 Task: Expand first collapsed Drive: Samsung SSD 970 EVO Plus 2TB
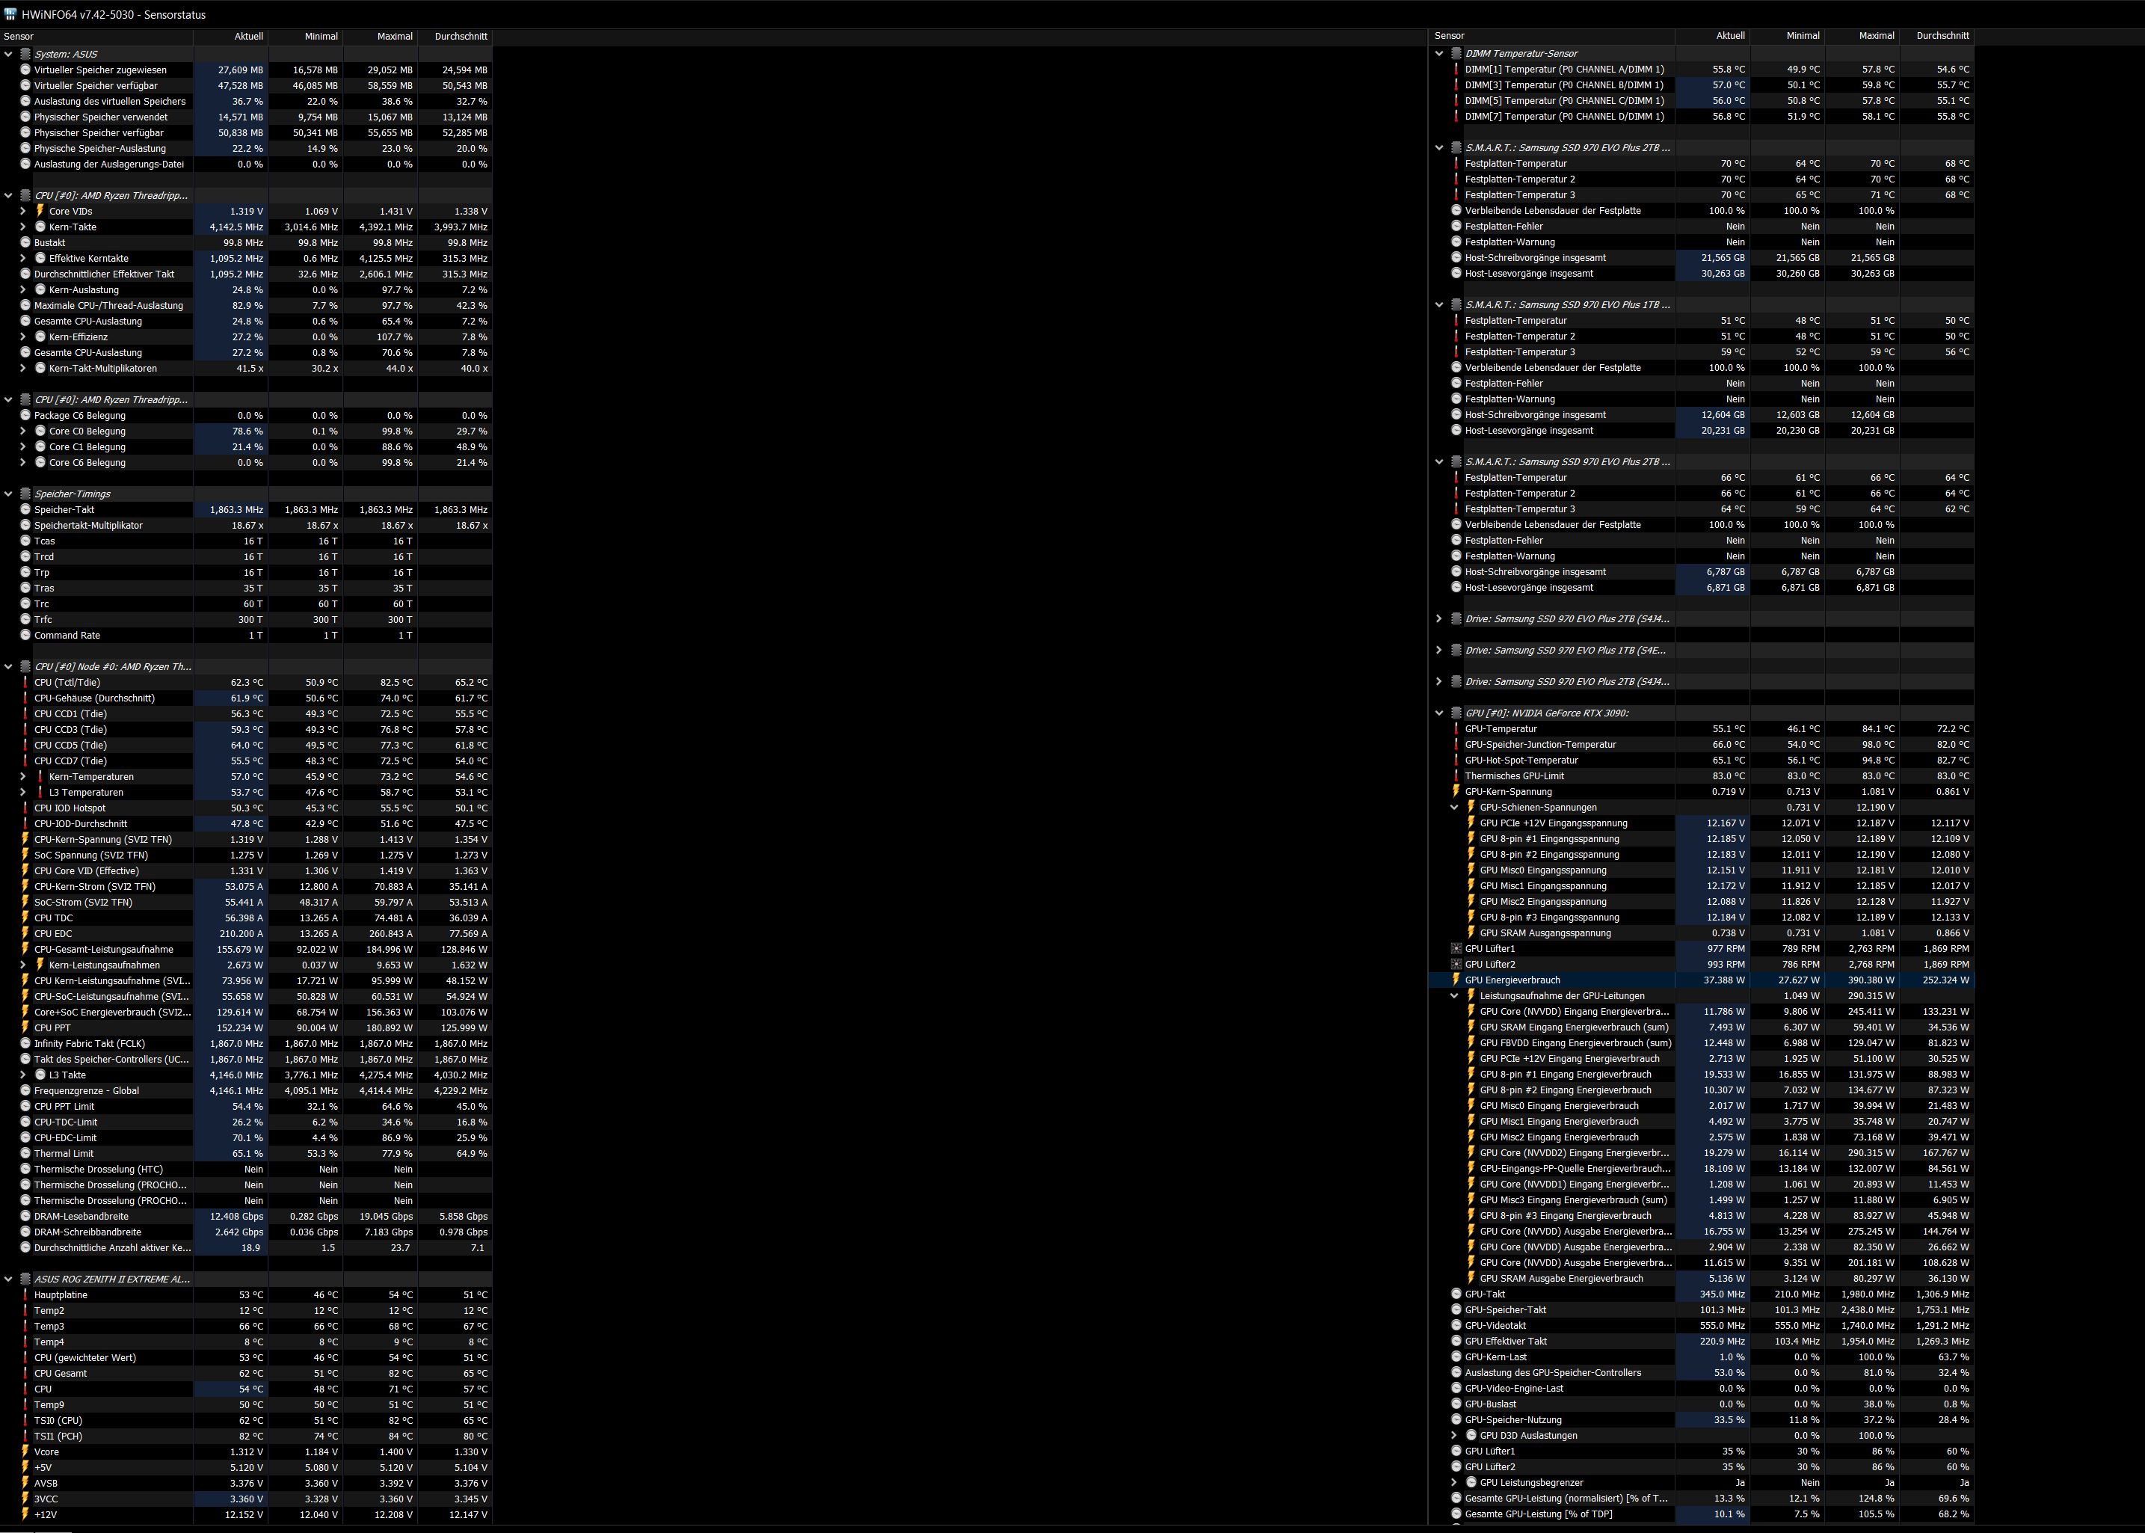1439,618
